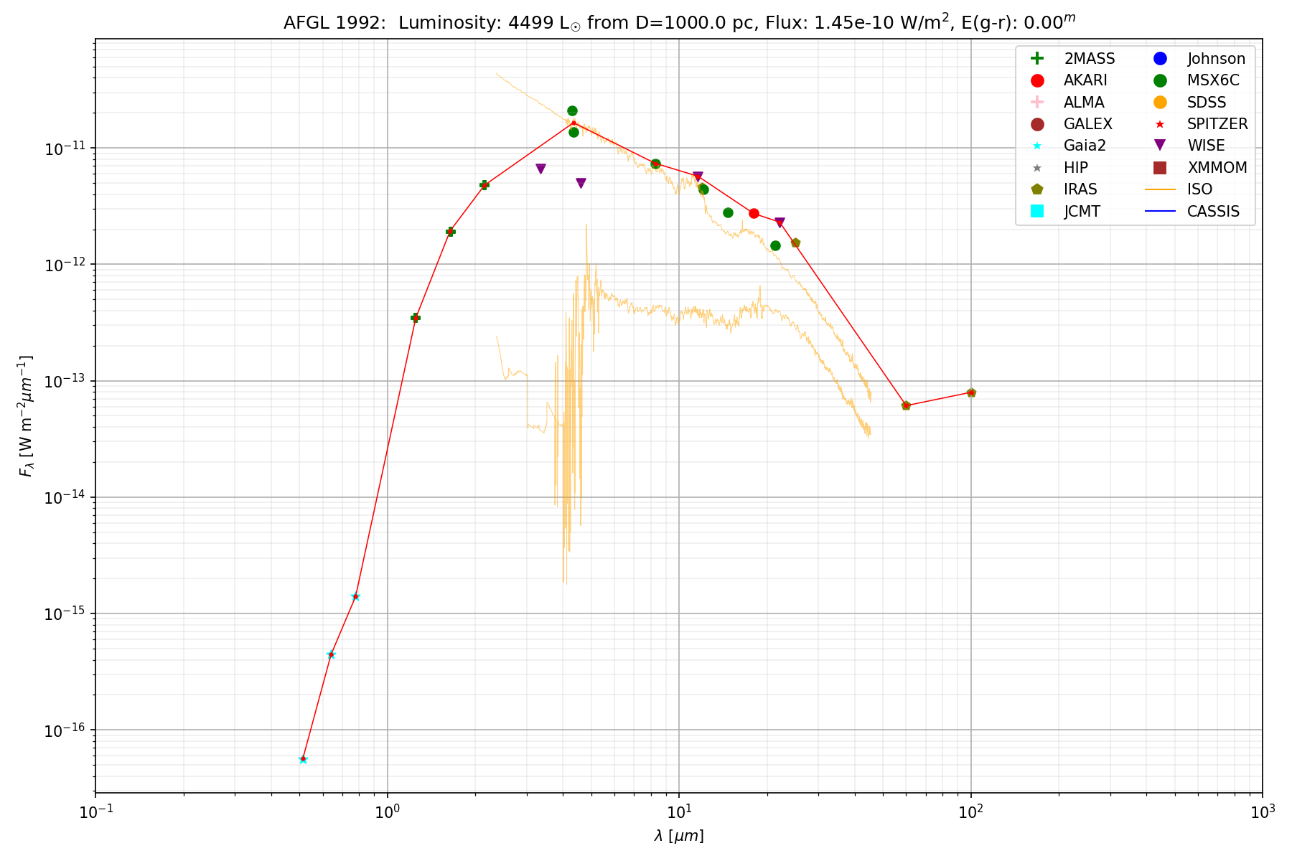Click the IRAS olive pentagon legend marker

[1036, 189]
